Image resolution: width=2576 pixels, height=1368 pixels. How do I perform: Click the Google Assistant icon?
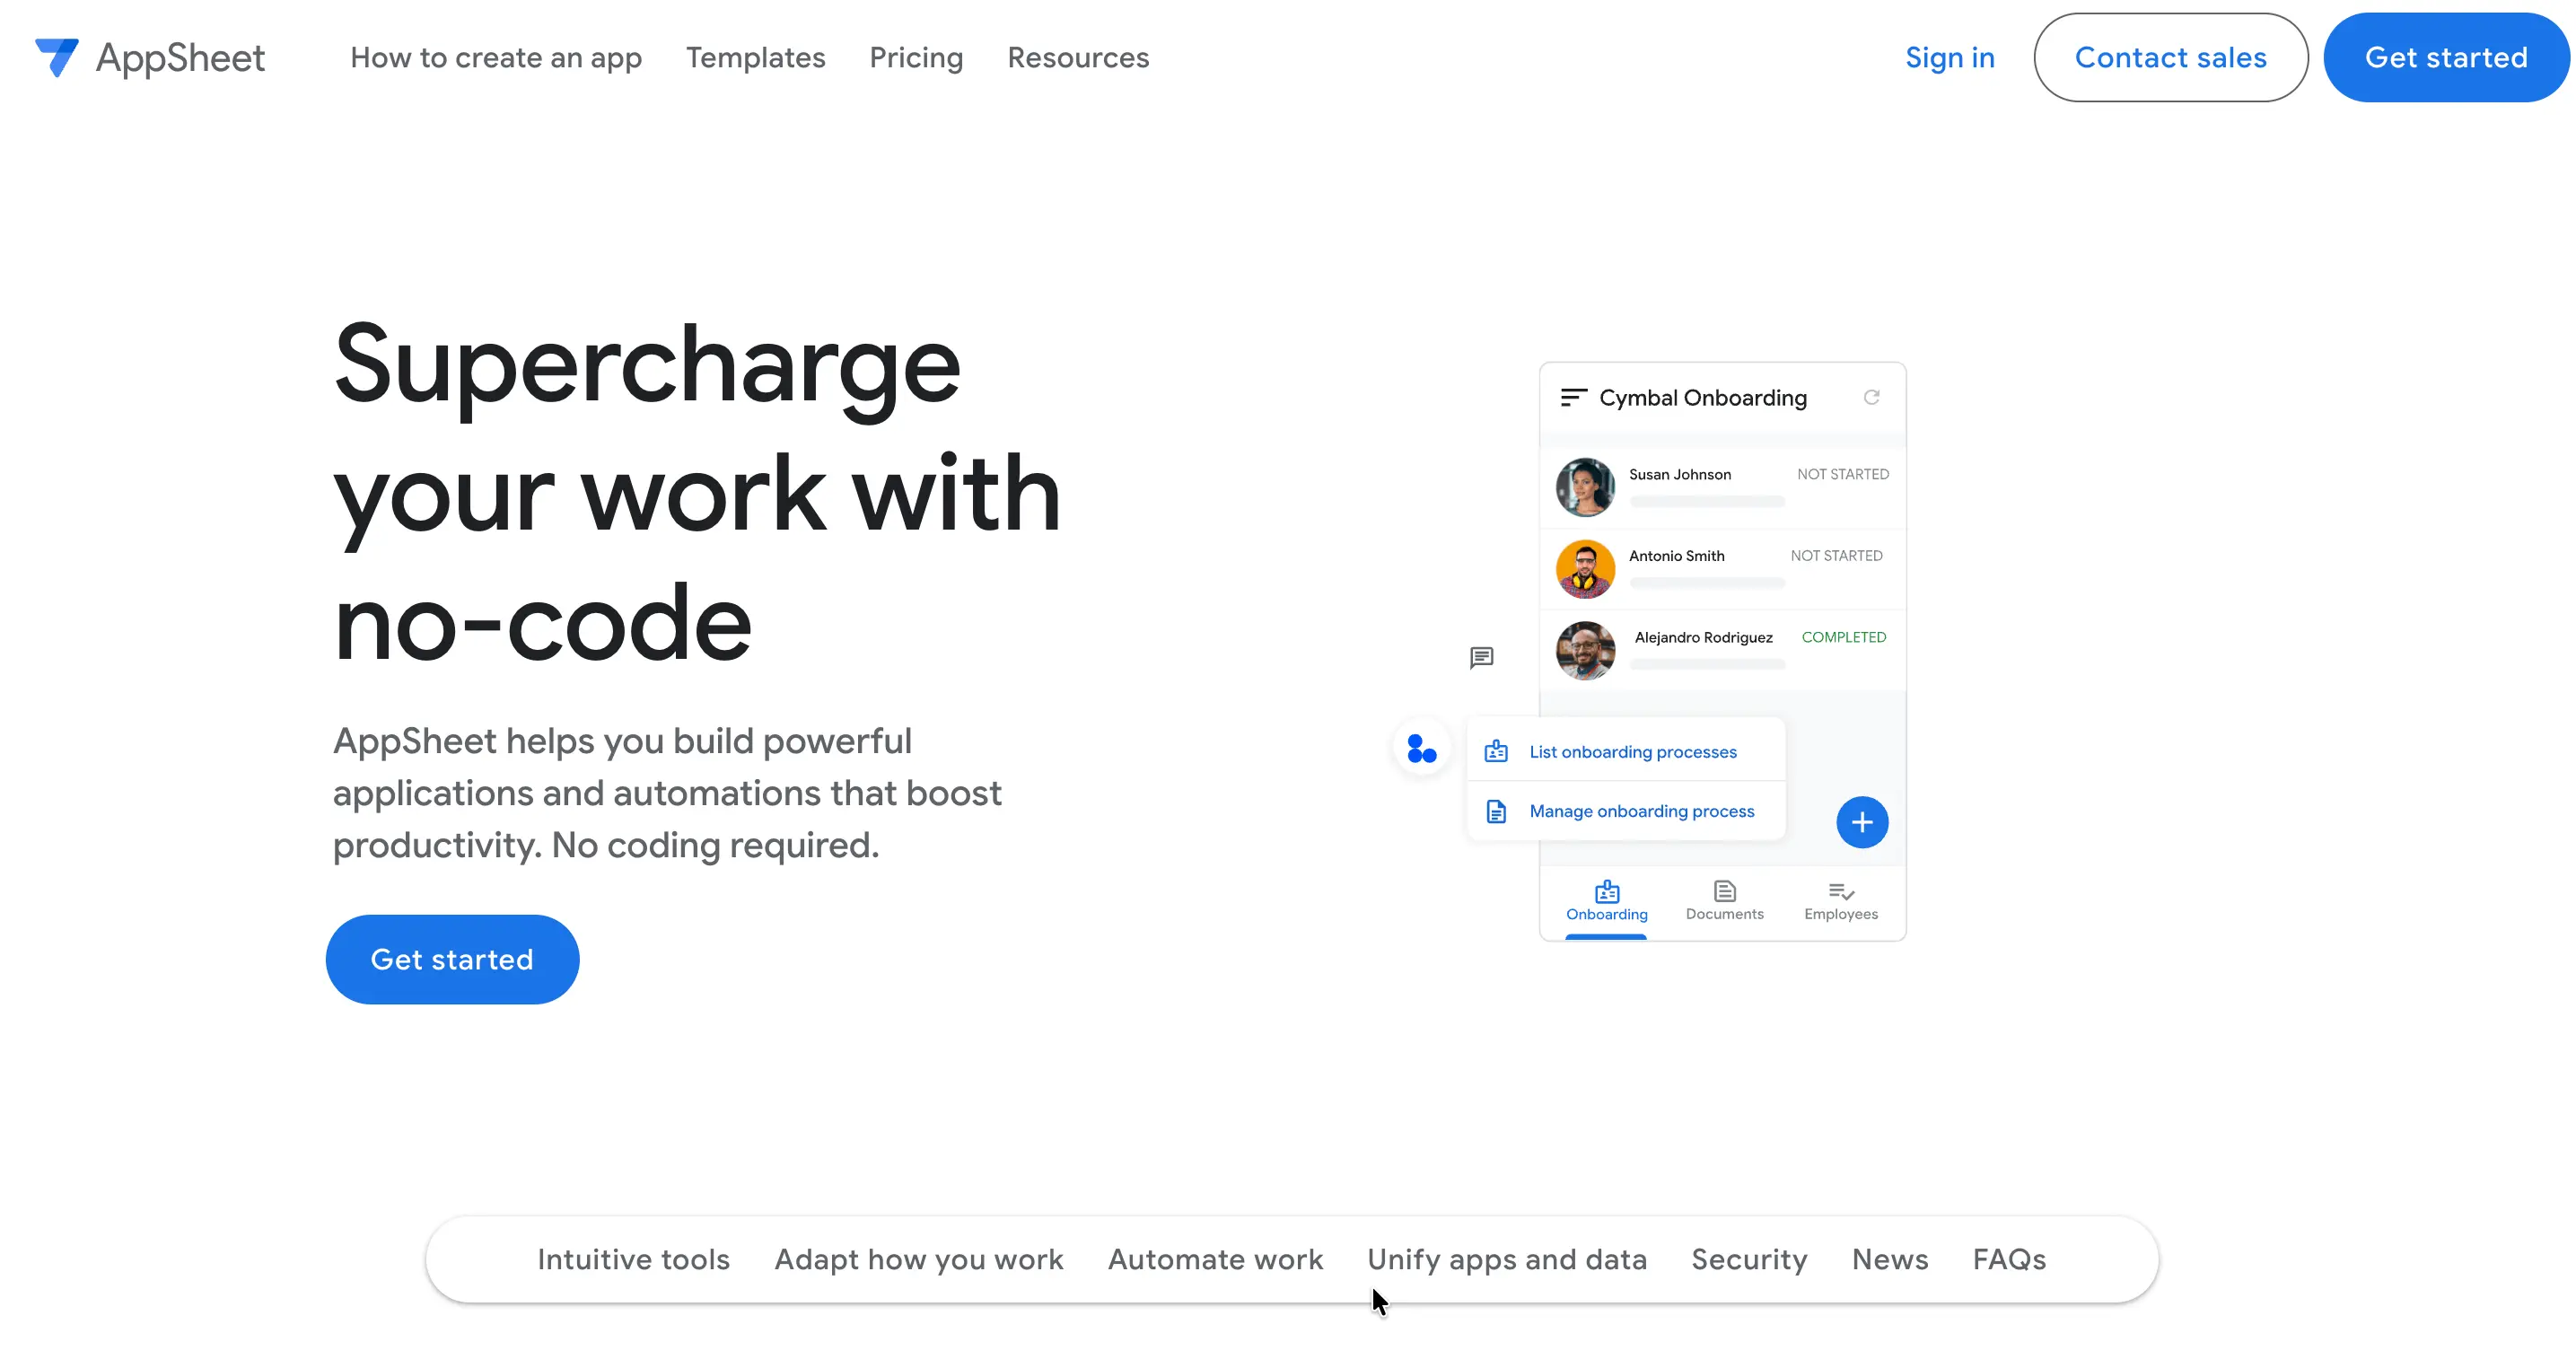click(1420, 748)
